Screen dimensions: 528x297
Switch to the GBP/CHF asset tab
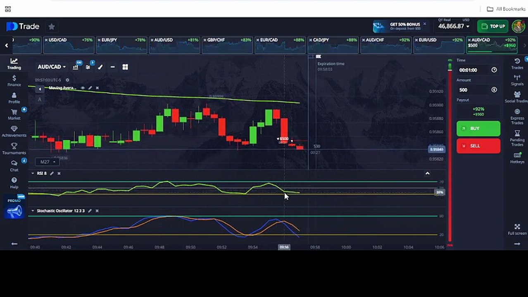(227, 45)
